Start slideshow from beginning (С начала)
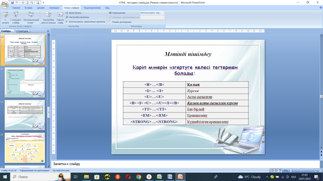This screenshot has height=181, width=323. point(5,18)
